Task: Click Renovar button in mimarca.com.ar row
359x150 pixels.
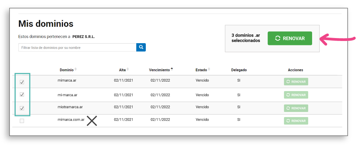Action: click(x=296, y=121)
